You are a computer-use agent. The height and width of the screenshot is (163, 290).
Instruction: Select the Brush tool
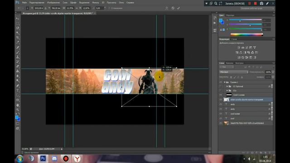pyautogui.click(x=18, y=53)
